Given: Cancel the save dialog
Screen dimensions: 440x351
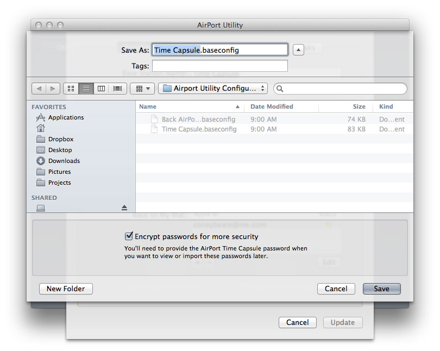Looking at the screenshot, I should [336, 289].
